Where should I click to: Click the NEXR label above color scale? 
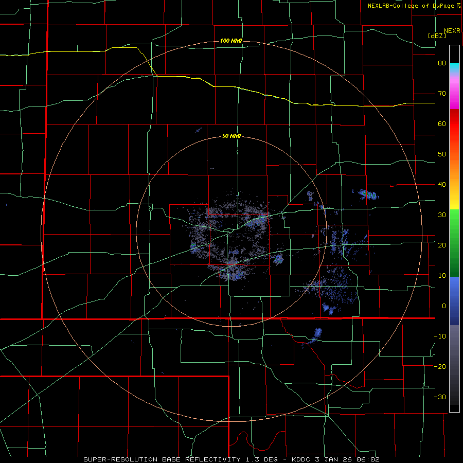(x=452, y=31)
